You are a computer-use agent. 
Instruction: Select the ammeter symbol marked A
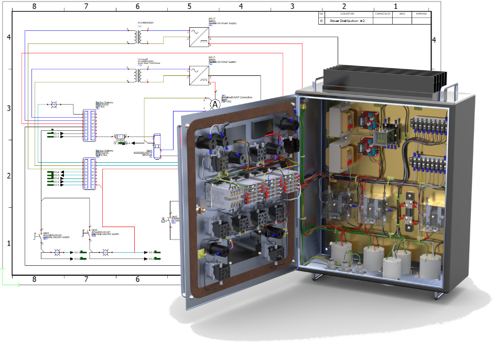coord(215,105)
